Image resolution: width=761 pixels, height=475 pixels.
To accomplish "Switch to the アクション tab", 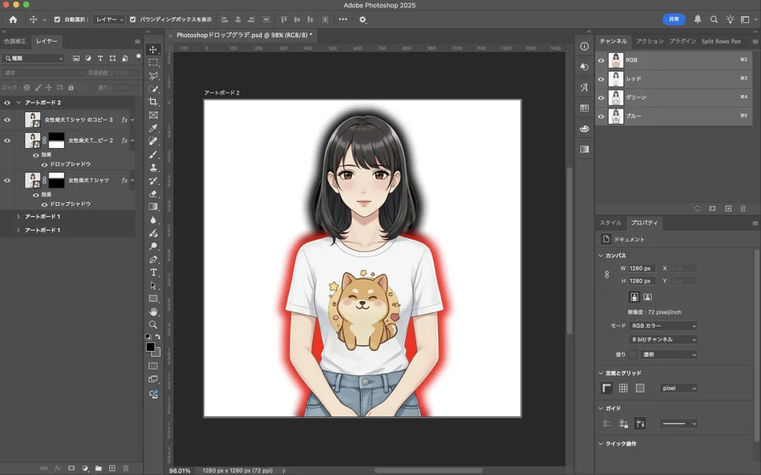I will pyautogui.click(x=650, y=42).
